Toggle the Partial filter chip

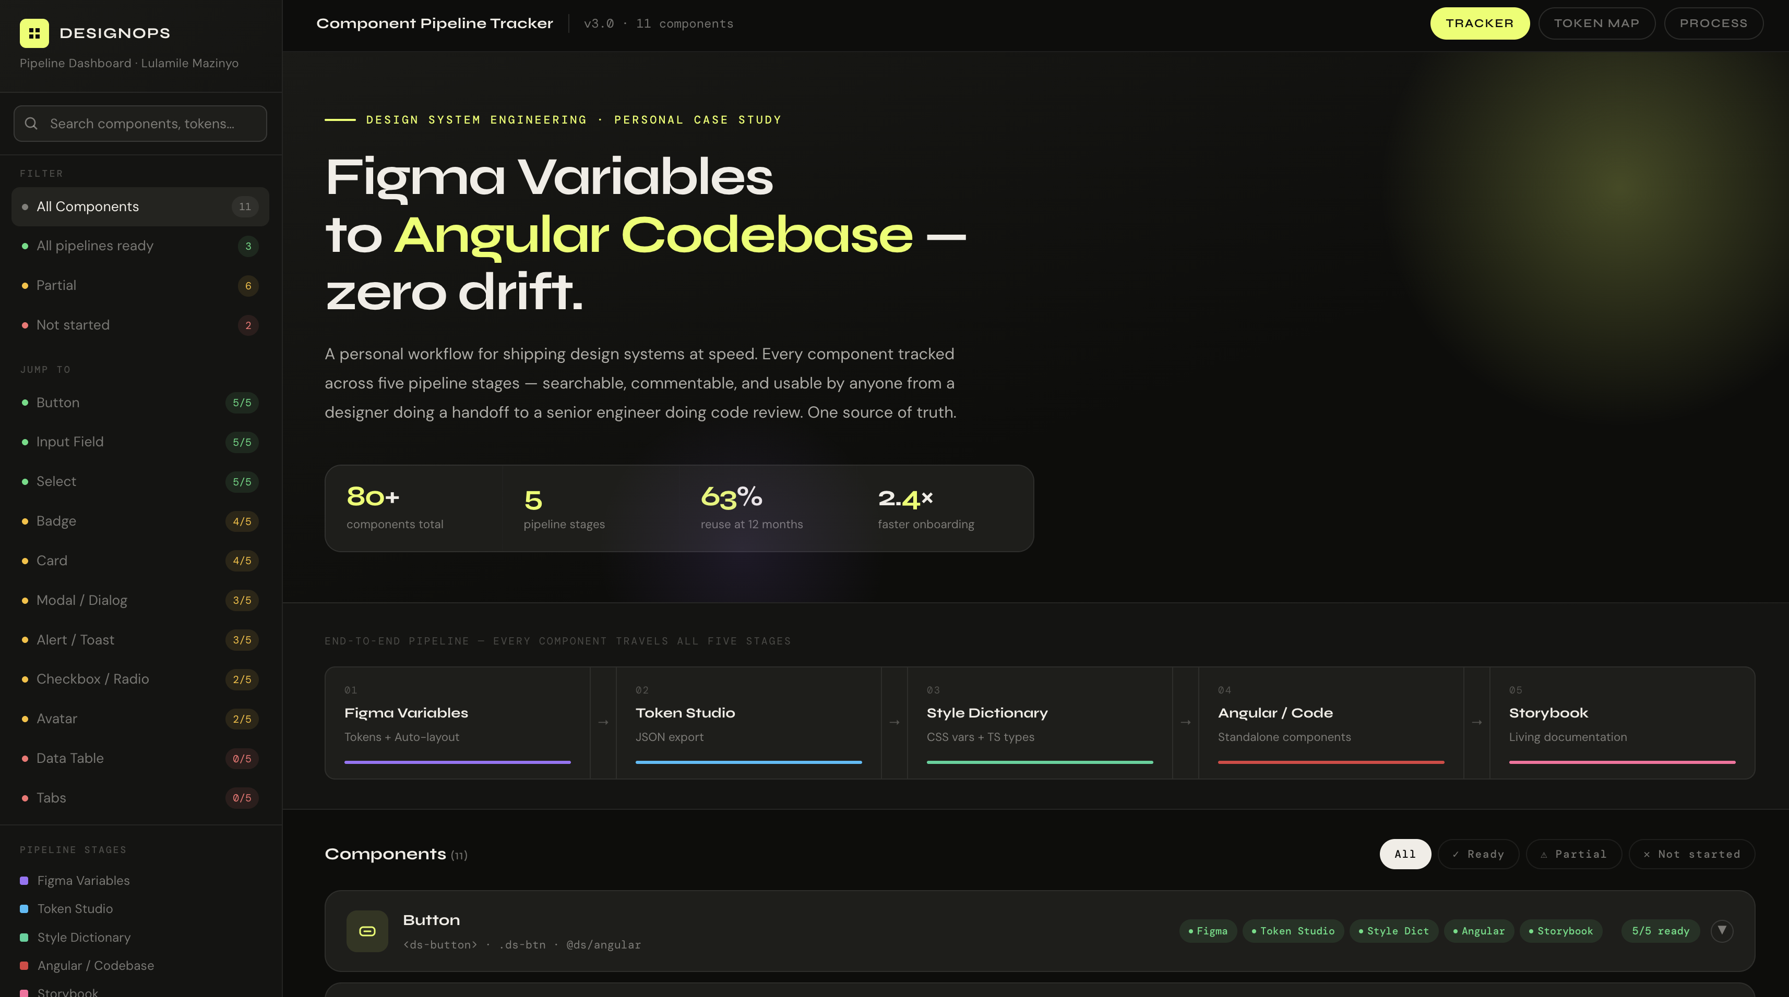click(x=1573, y=855)
